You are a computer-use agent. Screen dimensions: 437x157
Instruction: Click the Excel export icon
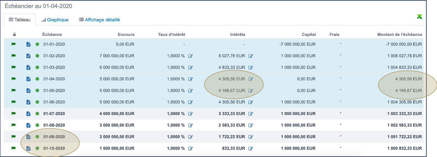tap(419, 16)
